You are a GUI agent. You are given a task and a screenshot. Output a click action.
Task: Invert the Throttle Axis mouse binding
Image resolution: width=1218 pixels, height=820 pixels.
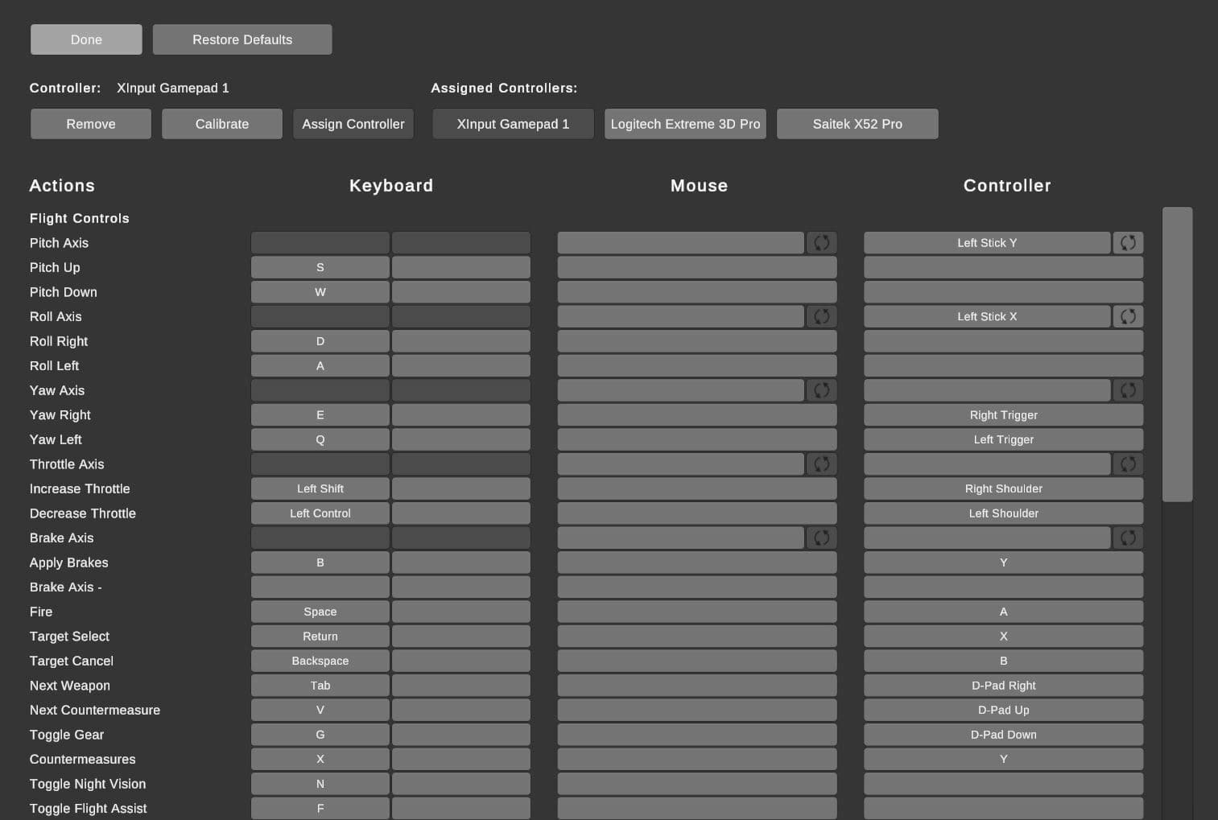[x=821, y=464]
